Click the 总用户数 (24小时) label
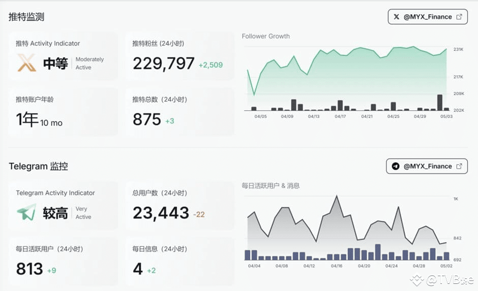The image size is (478, 291). pyautogui.click(x=160, y=193)
